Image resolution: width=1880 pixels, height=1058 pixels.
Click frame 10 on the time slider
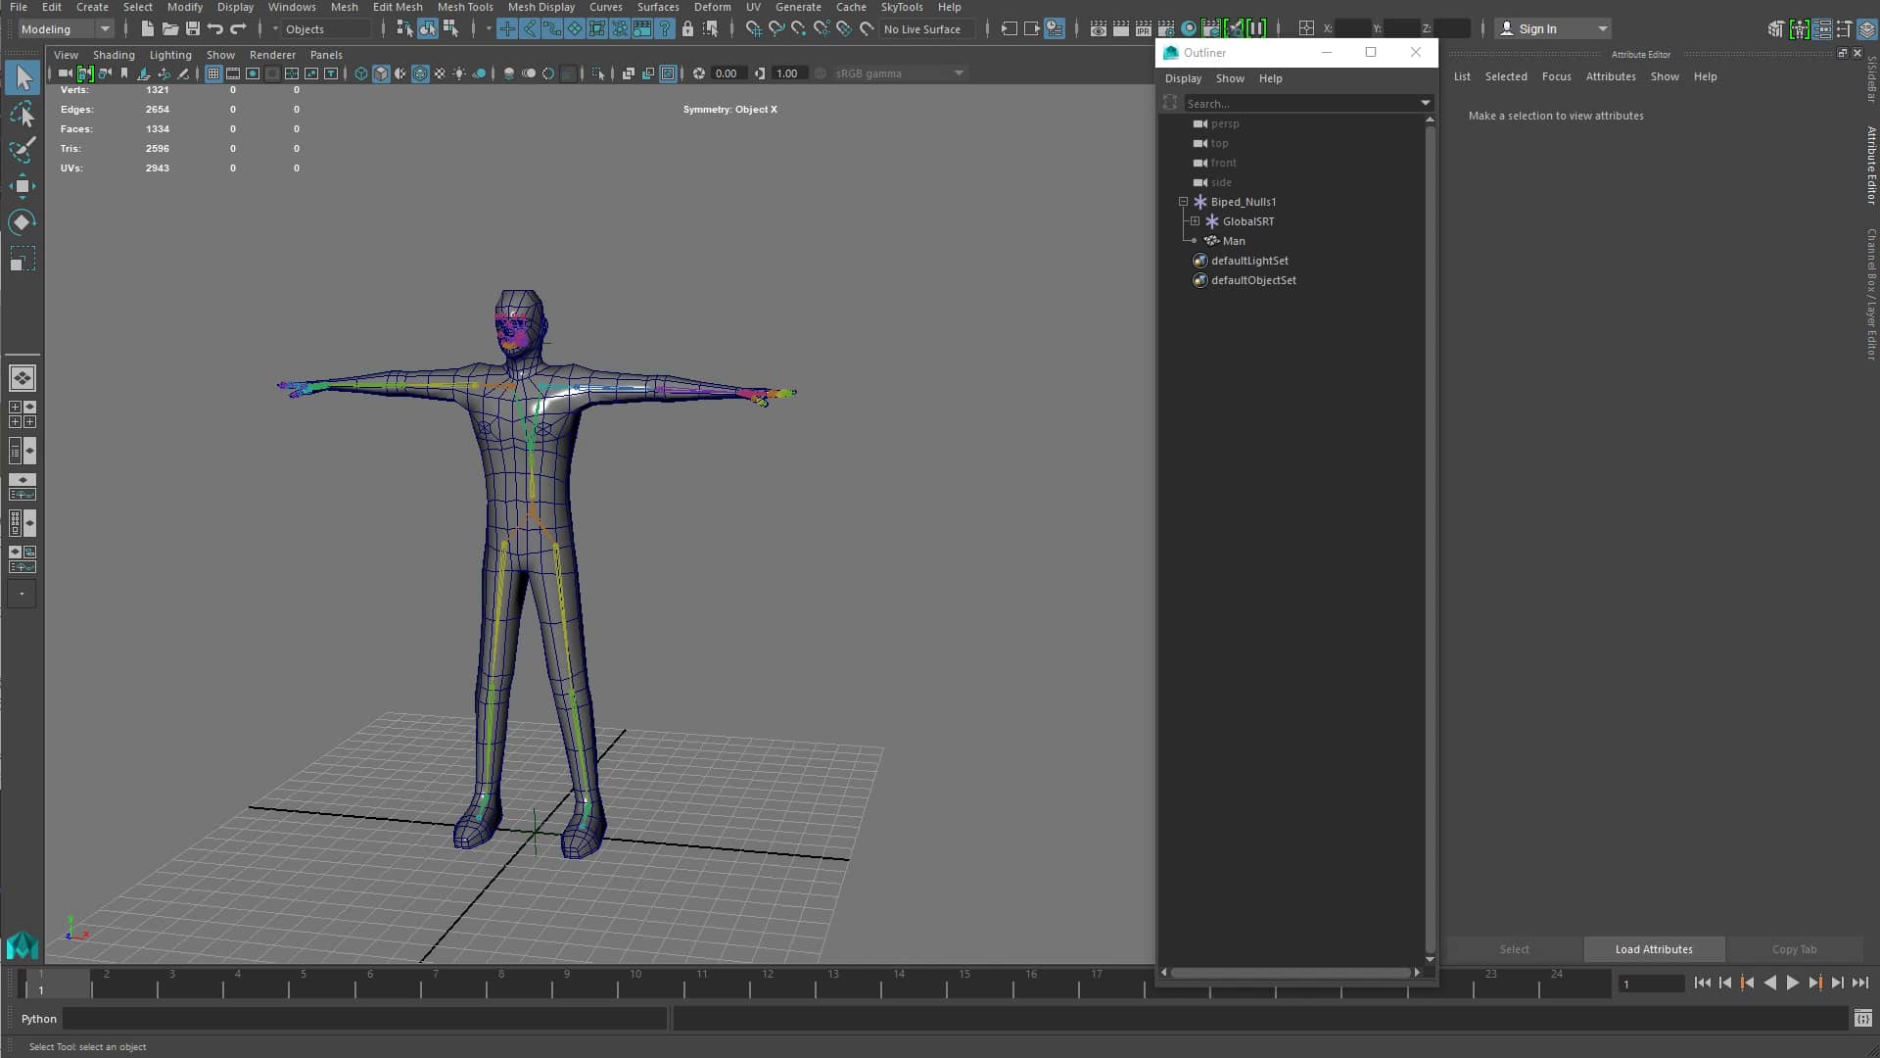pos(635,983)
